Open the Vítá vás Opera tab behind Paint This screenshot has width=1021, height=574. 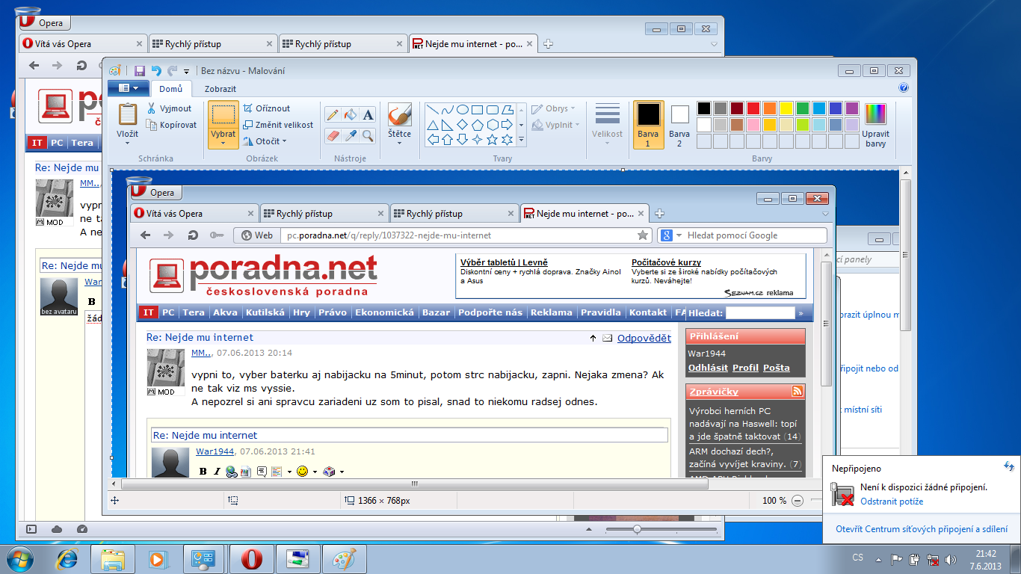point(82,44)
